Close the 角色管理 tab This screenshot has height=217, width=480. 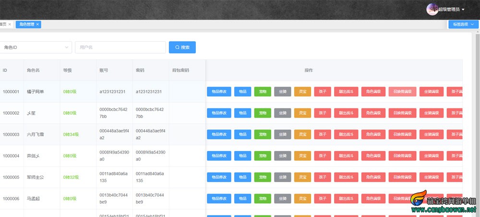pos(38,24)
